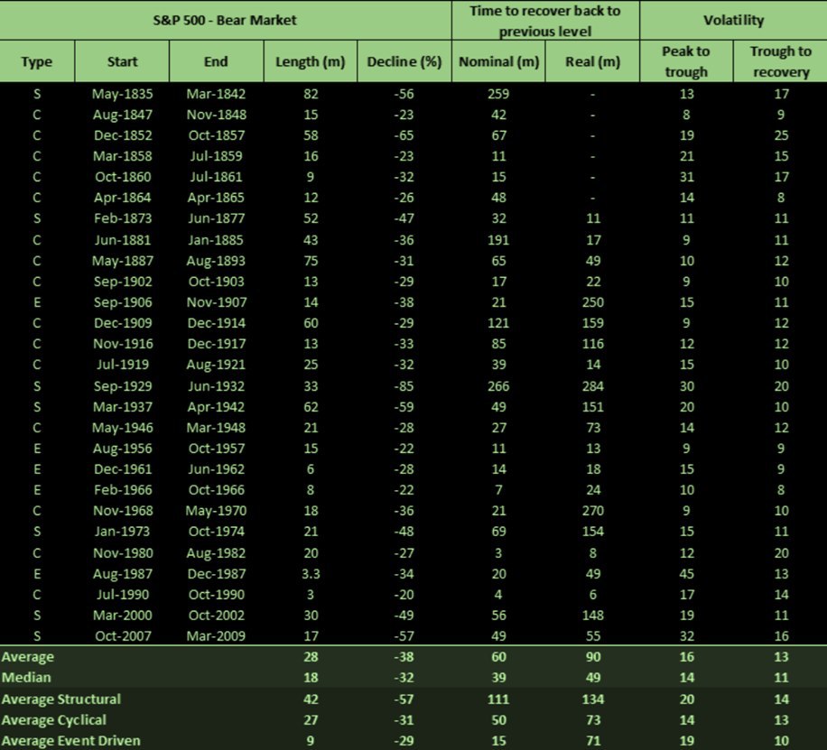Viewport: 827px width, 750px height.
Task: Select Average Event Driven real value 71
Action: tap(593, 740)
